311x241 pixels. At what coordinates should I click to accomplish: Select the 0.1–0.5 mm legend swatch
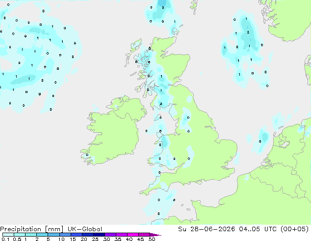point(8,235)
